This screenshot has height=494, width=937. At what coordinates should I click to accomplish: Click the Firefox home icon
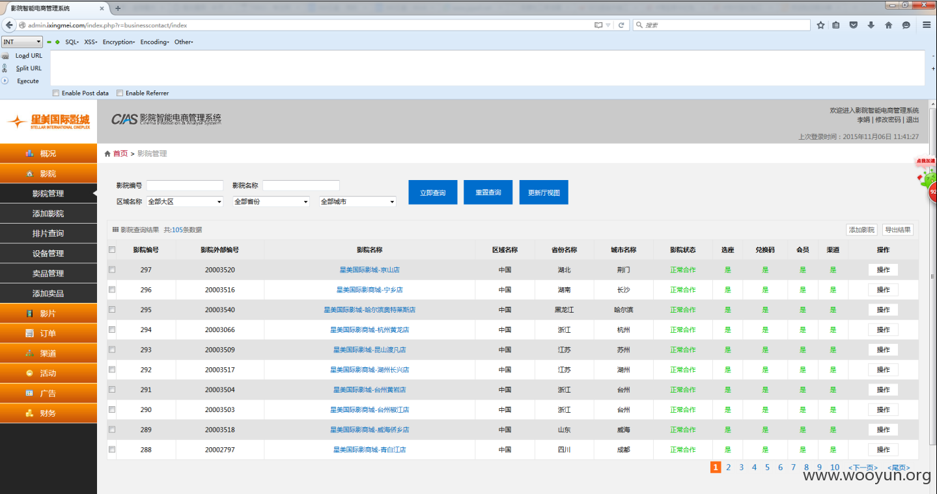888,25
